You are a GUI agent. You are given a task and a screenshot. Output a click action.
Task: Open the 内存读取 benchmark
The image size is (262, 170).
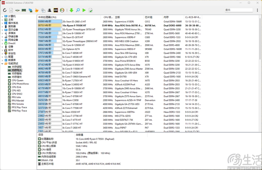(x=17, y=67)
